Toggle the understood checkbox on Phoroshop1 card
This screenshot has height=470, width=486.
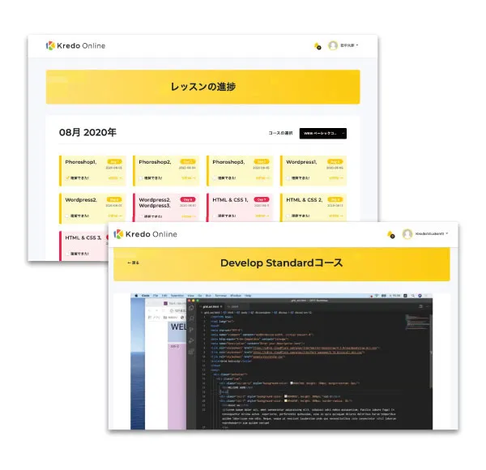[x=67, y=178]
